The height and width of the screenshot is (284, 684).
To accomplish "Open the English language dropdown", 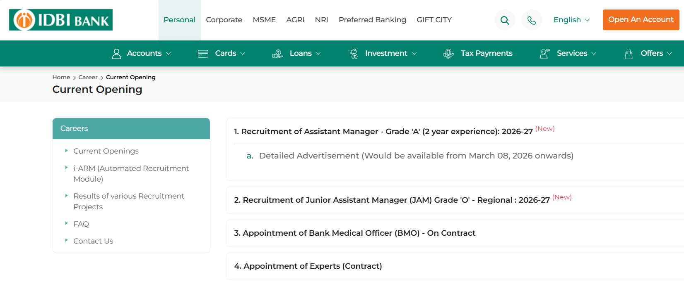I will pyautogui.click(x=571, y=20).
